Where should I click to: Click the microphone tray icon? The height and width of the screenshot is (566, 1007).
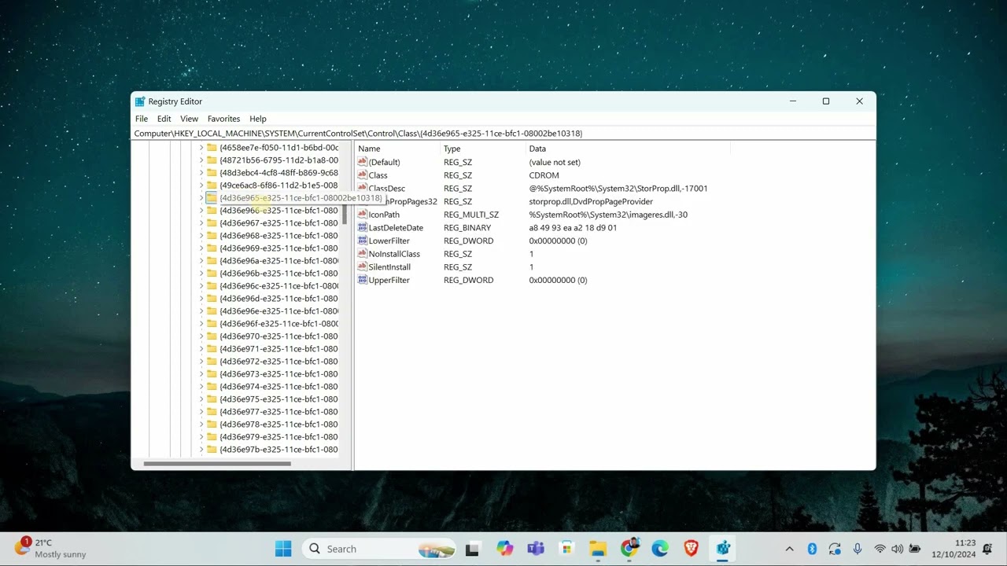[858, 549]
